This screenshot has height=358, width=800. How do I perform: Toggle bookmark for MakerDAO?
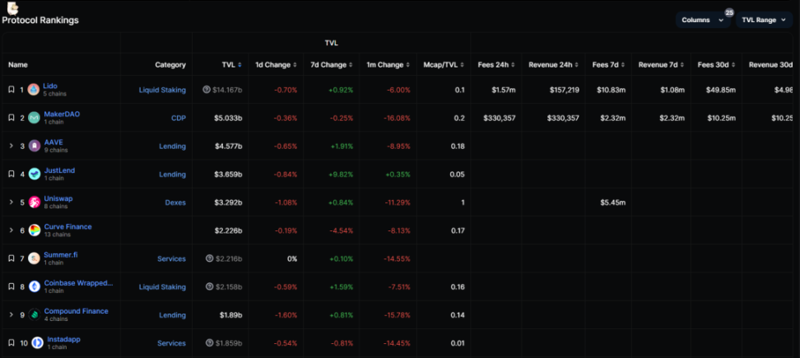click(12, 118)
